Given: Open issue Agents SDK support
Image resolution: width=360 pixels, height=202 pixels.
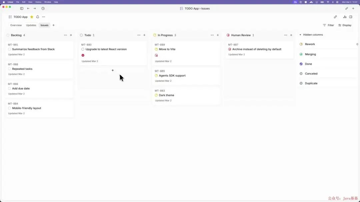Looking at the screenshot, I should (172, 75).
